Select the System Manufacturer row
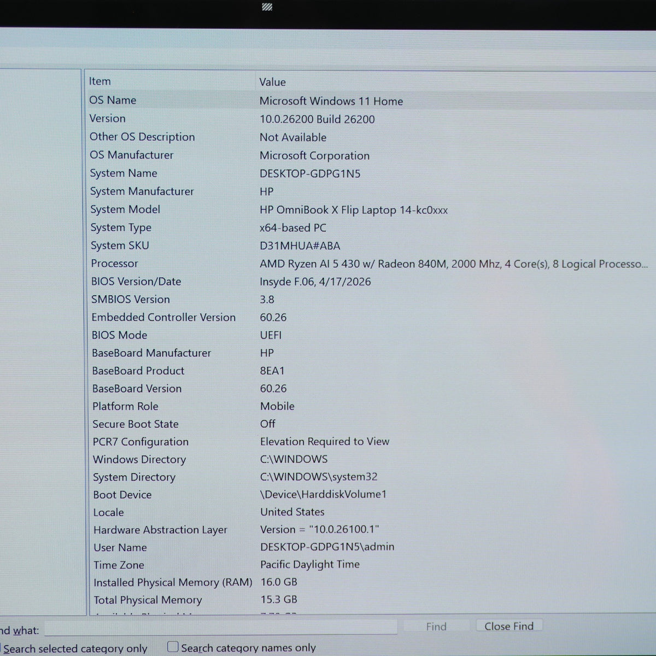656x656 pixels. coord(371,191)
